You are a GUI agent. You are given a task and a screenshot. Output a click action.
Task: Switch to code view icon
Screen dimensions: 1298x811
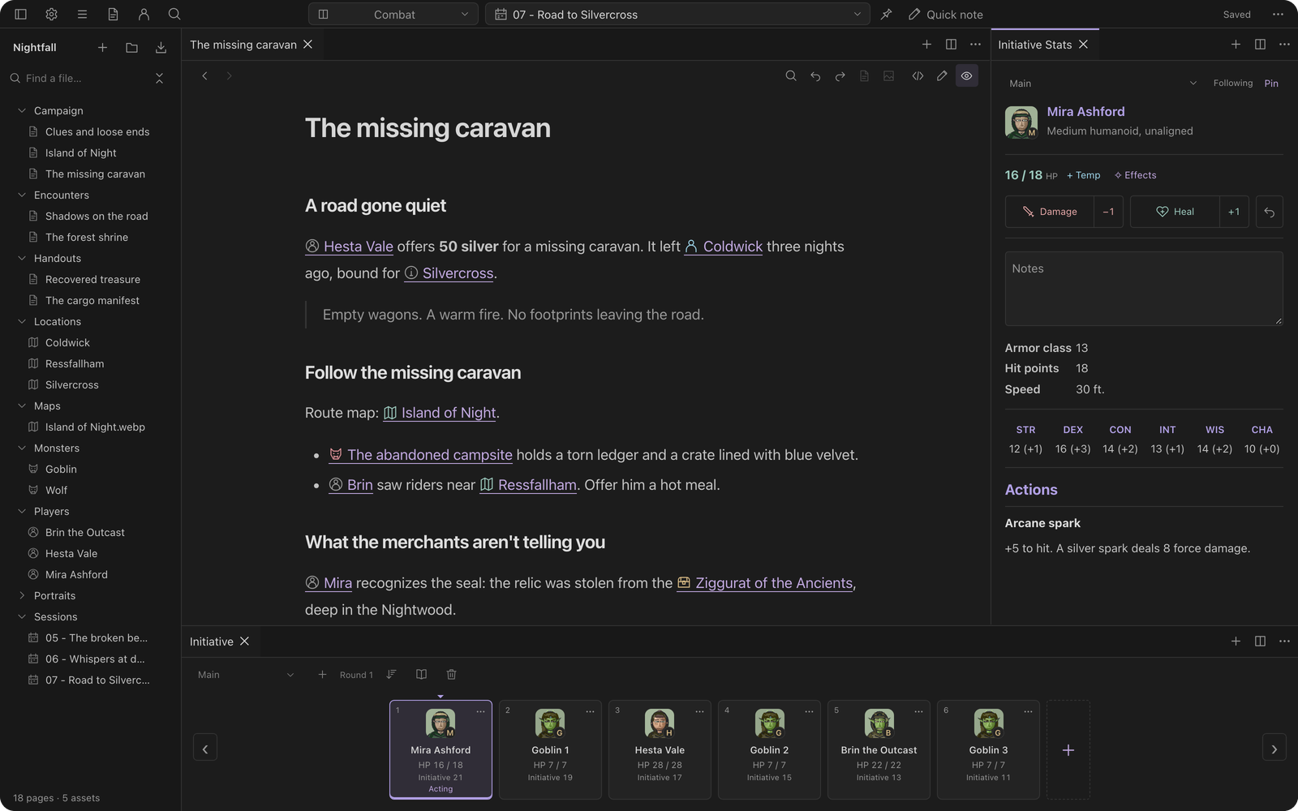[x=918, y=75]
